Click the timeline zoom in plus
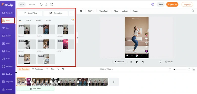 [x=189, y=69]
